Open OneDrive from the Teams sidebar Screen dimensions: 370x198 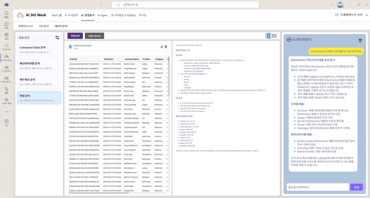click(6, 47)
